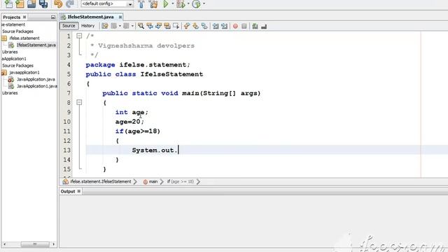The height and width of the screenshot is (252, 448).
Task: Close the Projects panel tab
Action: (x=24, y=17)
